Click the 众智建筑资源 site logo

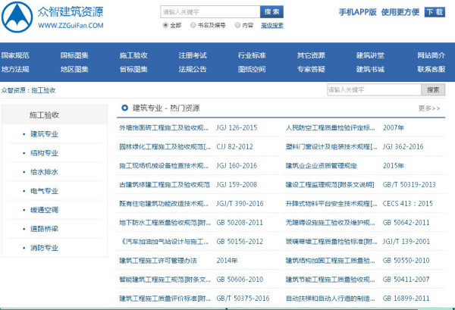pyautogui.click(x=53, y=17)
